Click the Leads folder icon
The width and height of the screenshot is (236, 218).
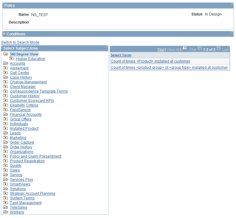coord(6,133)
